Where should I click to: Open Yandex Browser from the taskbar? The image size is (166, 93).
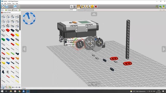pyautogui.click(x=15, y=91)
